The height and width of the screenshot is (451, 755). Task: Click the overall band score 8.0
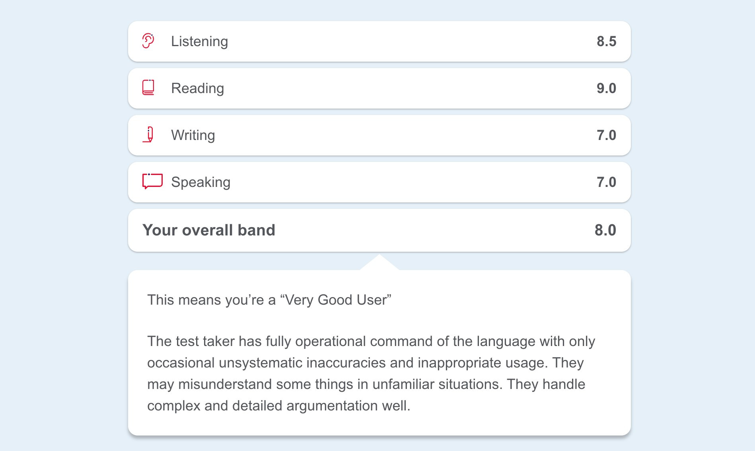pos(605,230)
